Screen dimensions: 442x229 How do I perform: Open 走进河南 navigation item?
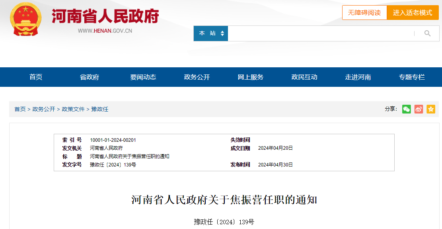pyautogui.click(x=358, y=77)
